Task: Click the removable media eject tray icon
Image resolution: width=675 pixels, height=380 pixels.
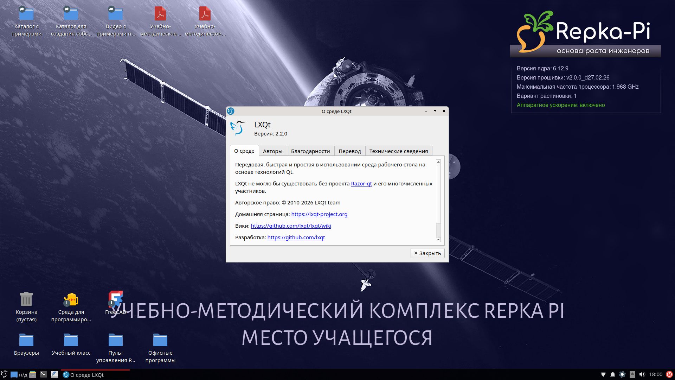Action: 633,375
